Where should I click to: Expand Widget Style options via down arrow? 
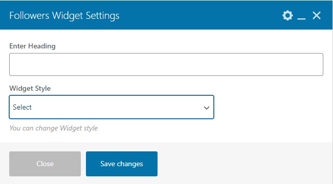tap(207, 108)
